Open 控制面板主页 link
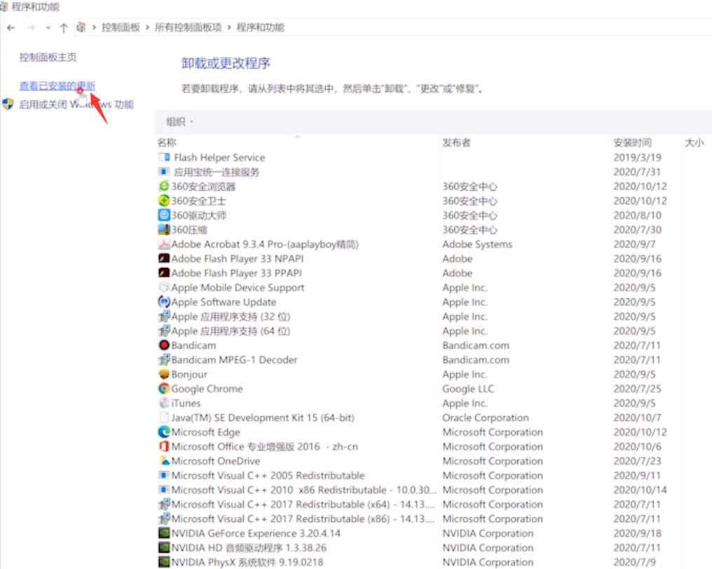Image resolution: width=712 pixels, height=569 pixels. (48, 58)
